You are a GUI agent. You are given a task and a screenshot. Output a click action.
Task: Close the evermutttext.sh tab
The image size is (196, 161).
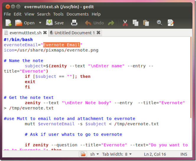(x=45, y=33)
